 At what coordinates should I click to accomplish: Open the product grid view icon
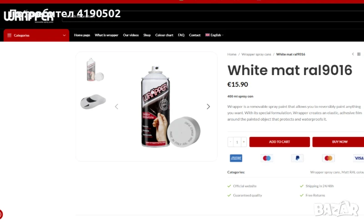pos(359,54)
